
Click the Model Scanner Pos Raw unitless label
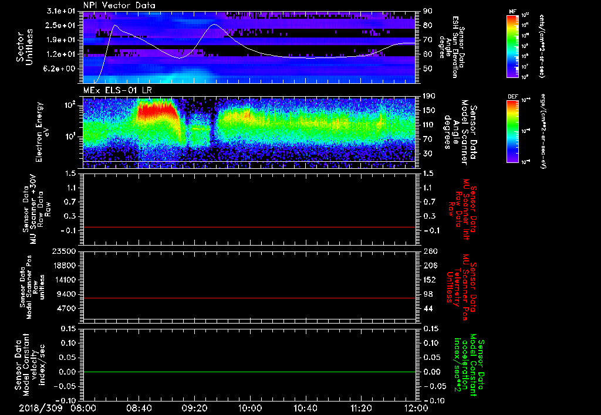click(33, 287)
